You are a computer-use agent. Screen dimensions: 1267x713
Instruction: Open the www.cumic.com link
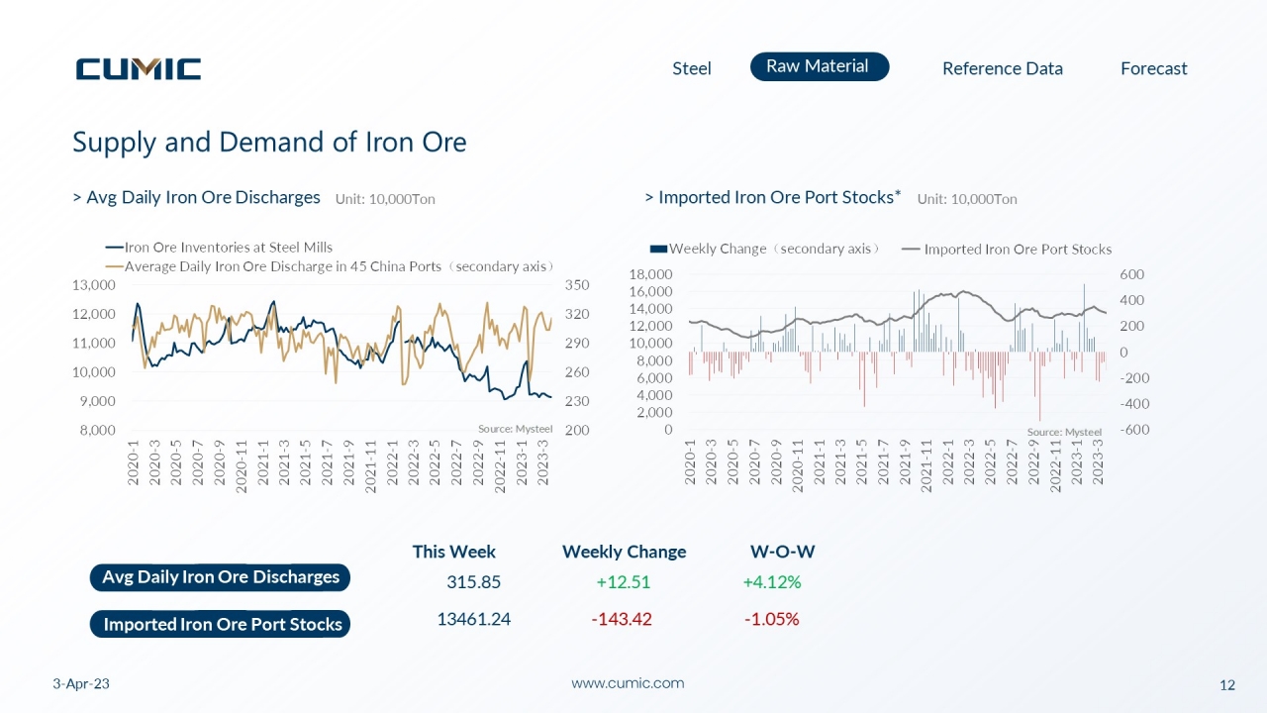(628, 683)
